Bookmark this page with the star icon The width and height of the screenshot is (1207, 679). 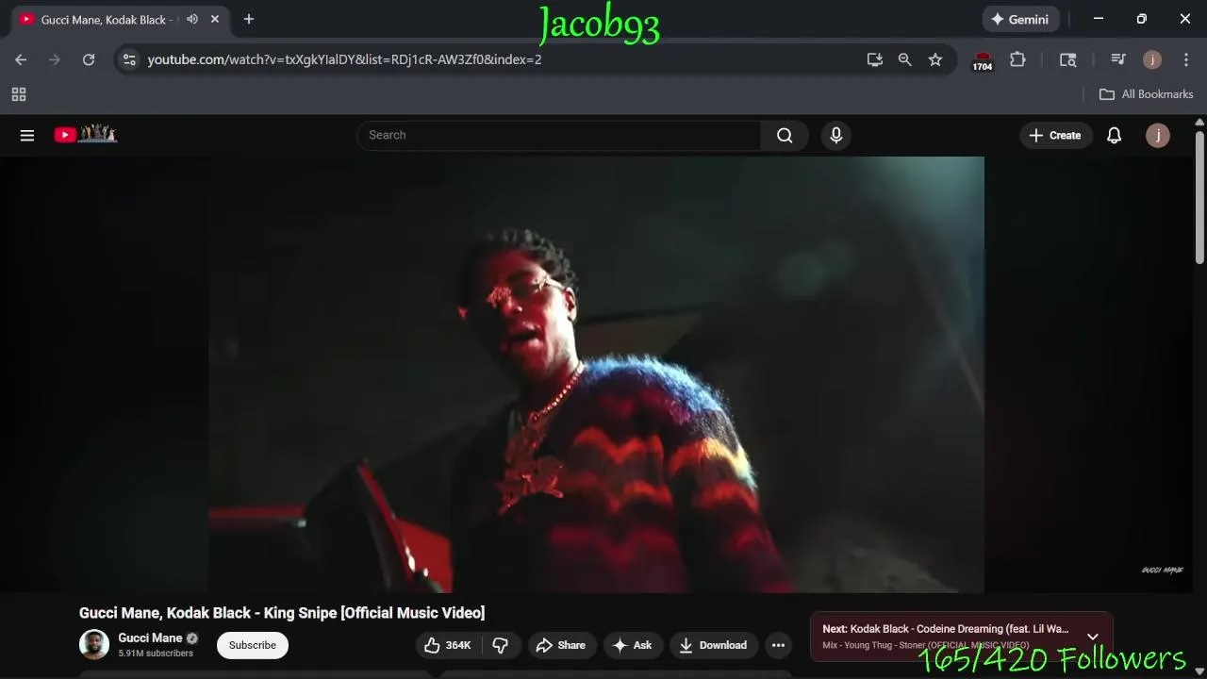tap(935, 59)
